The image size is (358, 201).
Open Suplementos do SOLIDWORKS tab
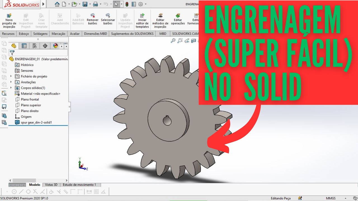[132, 34]
